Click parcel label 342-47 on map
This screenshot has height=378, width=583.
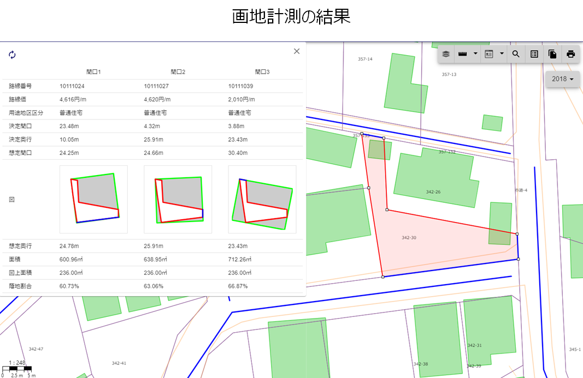36,349
